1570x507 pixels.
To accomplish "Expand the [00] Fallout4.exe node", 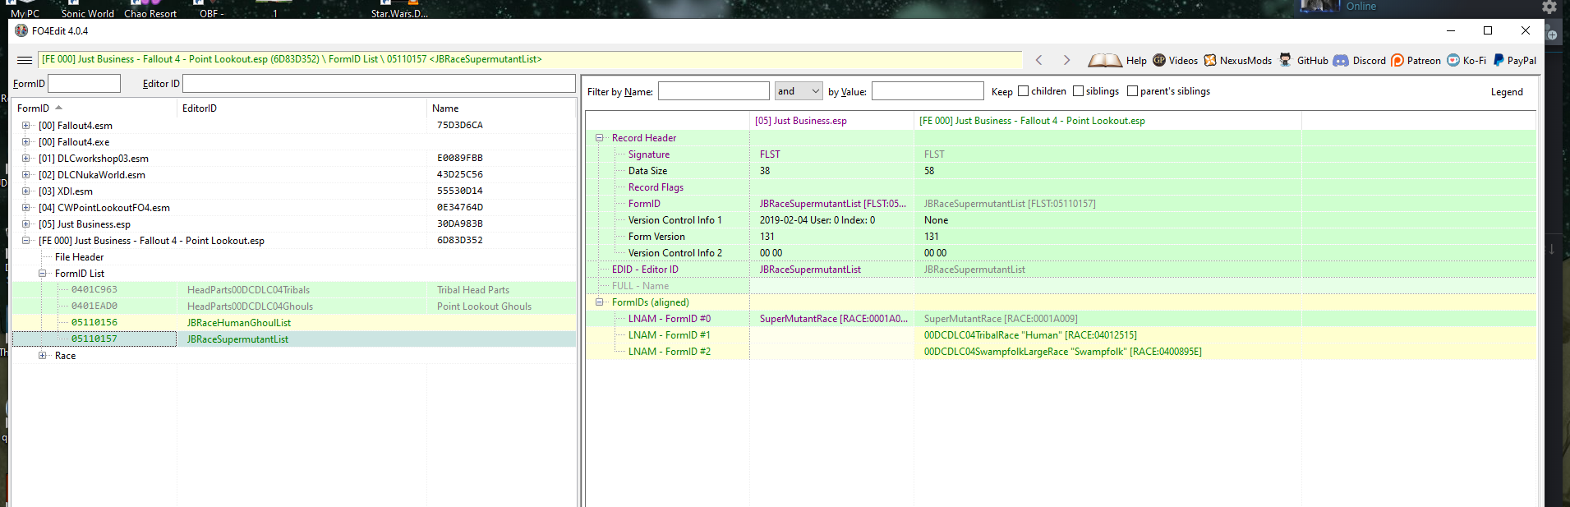I will 25,142.
